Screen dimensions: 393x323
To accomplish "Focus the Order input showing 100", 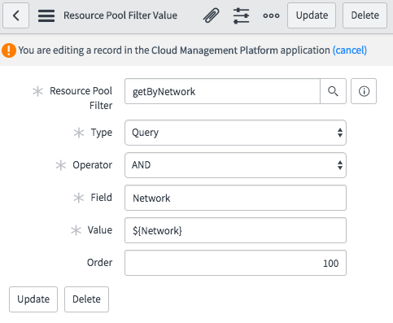I will pos(235,263).
